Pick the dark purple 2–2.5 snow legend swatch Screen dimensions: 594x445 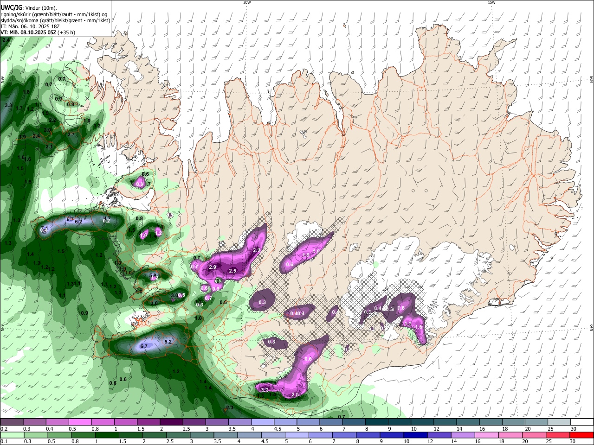[x=171, y=422]
